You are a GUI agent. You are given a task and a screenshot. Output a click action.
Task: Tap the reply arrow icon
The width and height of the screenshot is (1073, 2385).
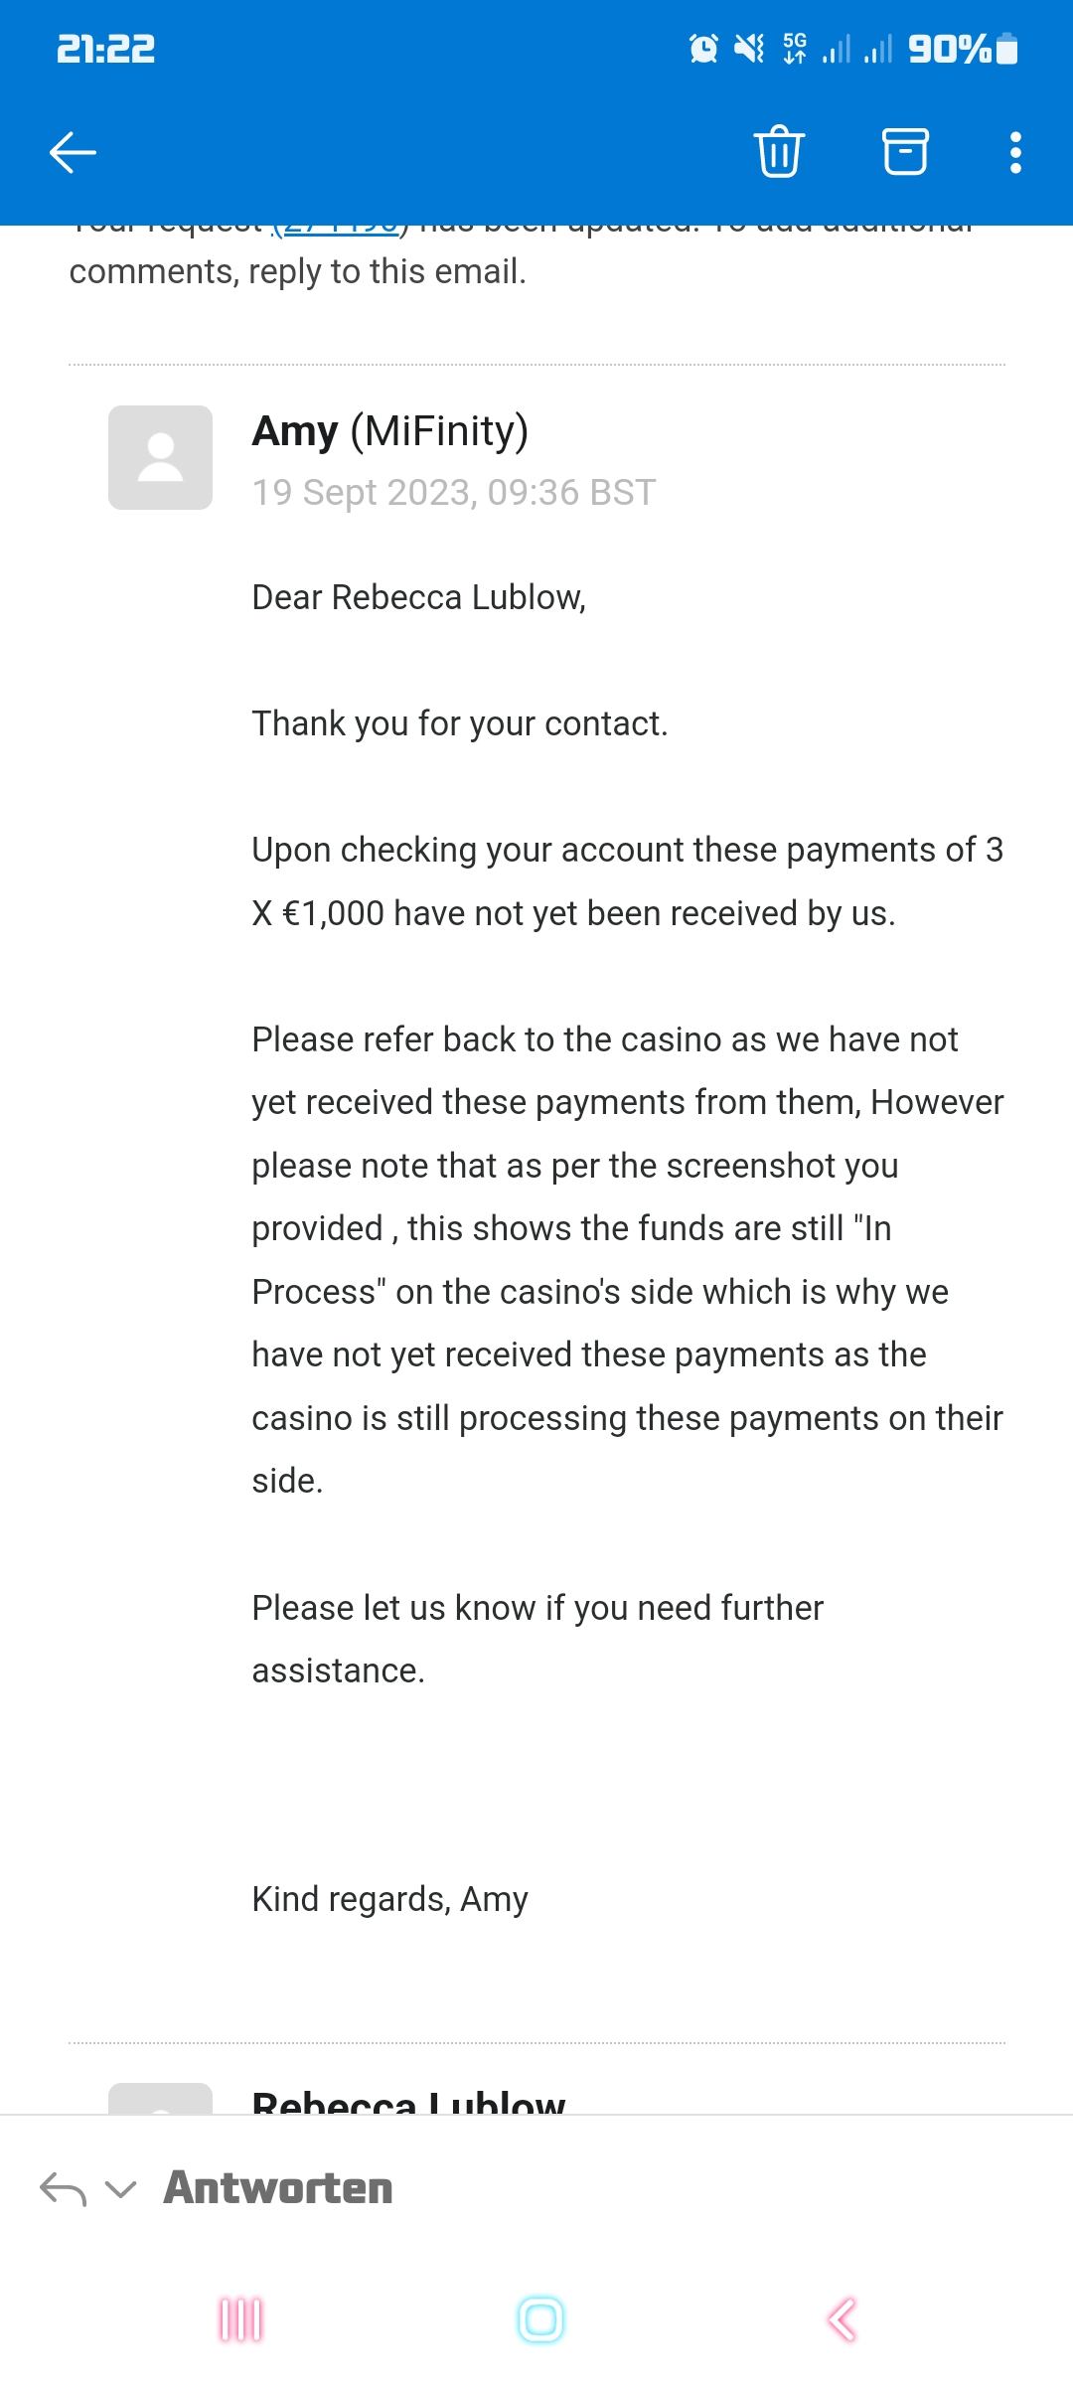[x=63, y=2189]
